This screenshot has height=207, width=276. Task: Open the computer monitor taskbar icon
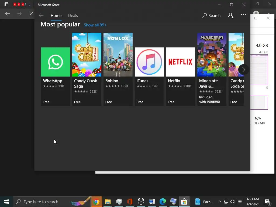[x=151, y=202]
